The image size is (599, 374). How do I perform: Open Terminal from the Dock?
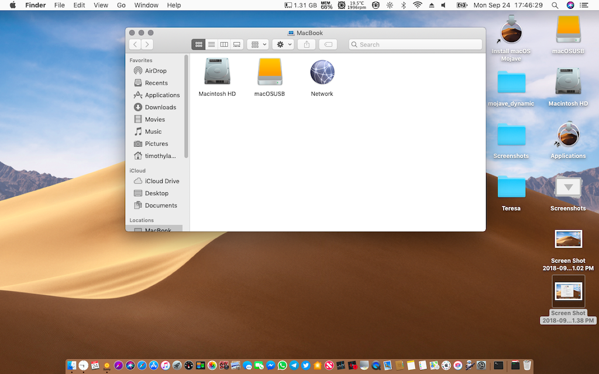pyautogui.click(x=498, y=365)
